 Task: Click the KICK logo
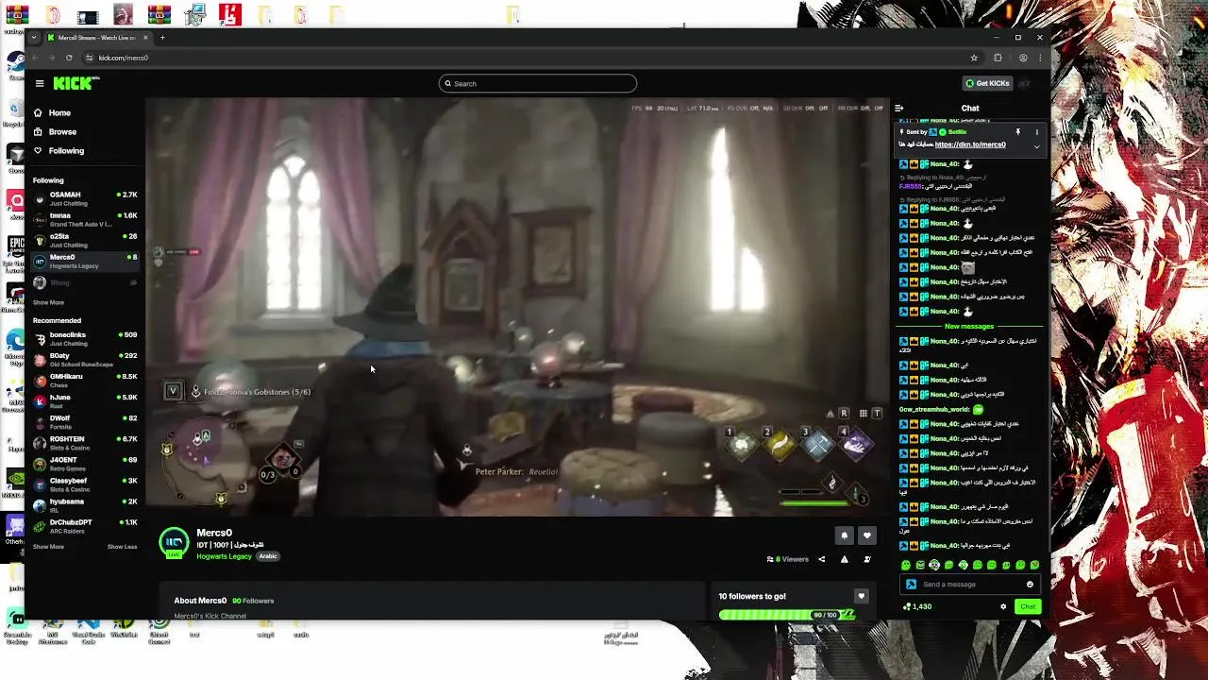[x=75, y=83]
